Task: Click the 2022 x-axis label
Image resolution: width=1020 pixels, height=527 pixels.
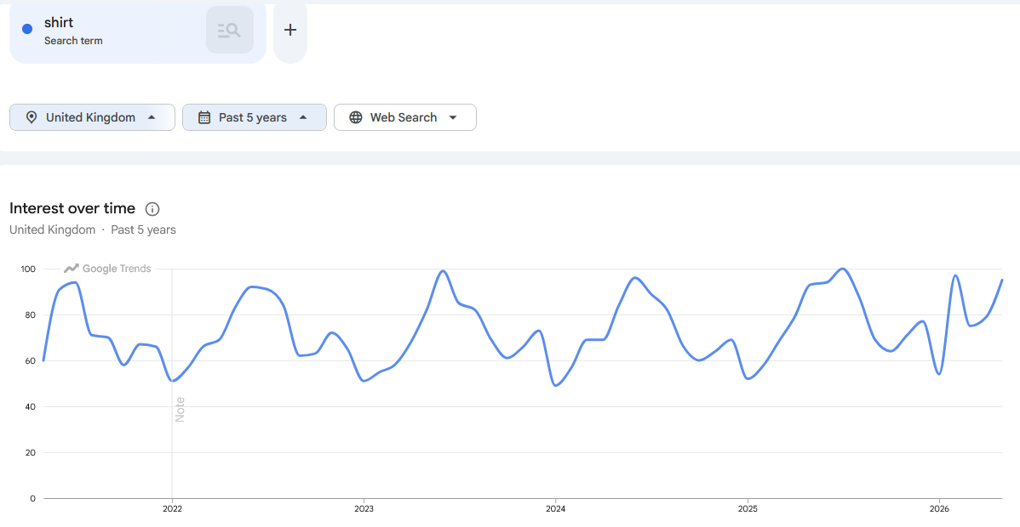Action: pos(172,509)
